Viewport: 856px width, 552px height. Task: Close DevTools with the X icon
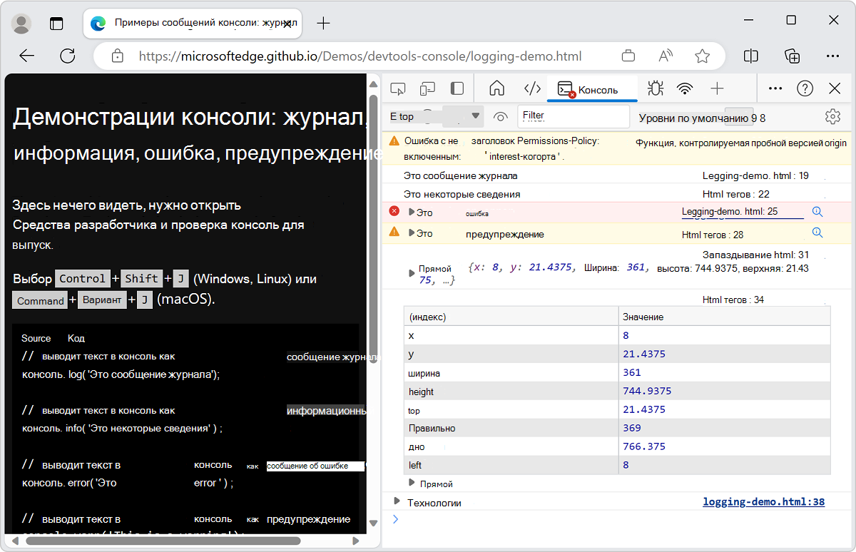click(x=835, y=88)
